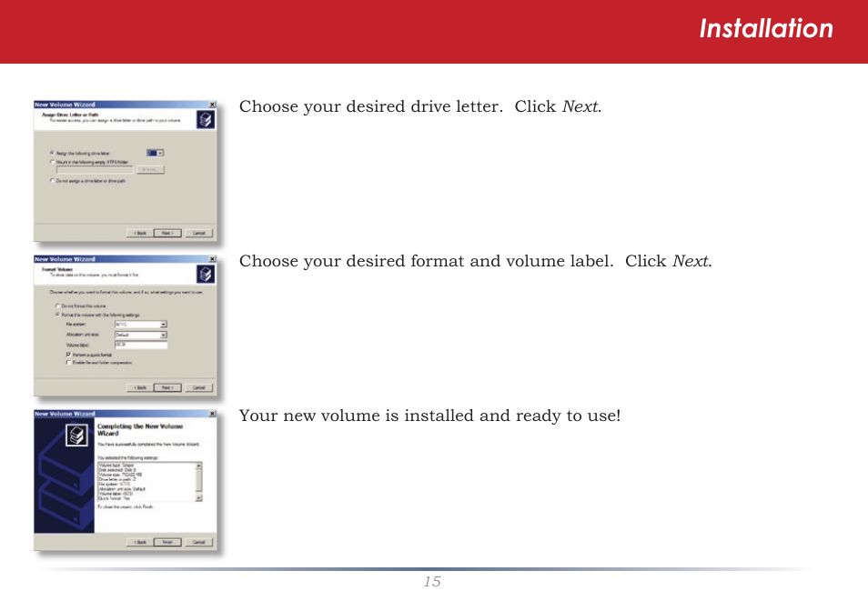868x601 pixels.
Task: Click Back in Completing wizard dialog
Action: pyautogui.click(x=140, y=542)
